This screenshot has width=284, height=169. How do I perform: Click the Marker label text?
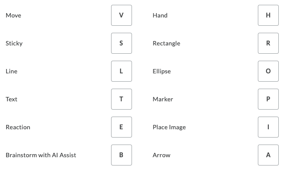163,99
